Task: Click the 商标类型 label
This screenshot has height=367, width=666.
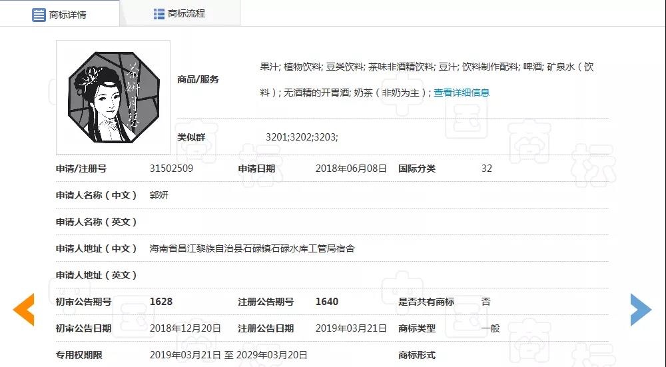Action: (417, 328)
